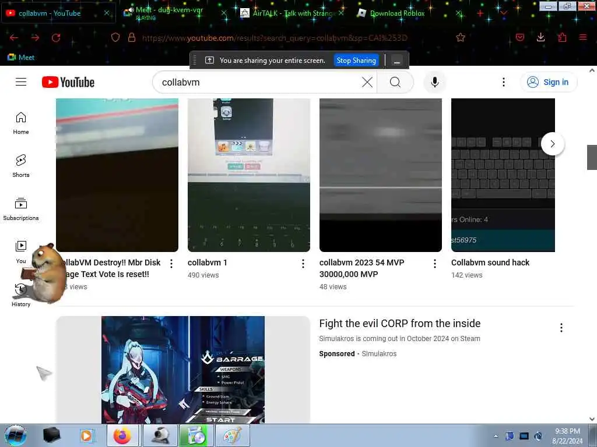
Task: Click the YouTube logo
Action: [x=68, y=82]
